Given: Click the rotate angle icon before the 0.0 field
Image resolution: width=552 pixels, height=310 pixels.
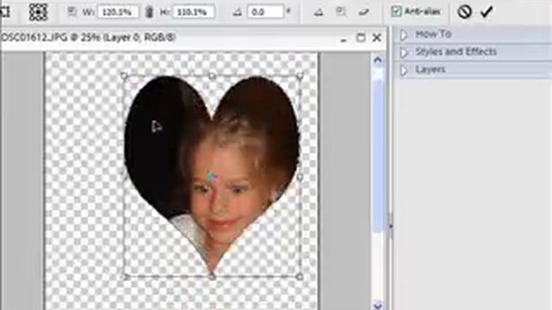Looking at the screenshot, I should (237, 12).
